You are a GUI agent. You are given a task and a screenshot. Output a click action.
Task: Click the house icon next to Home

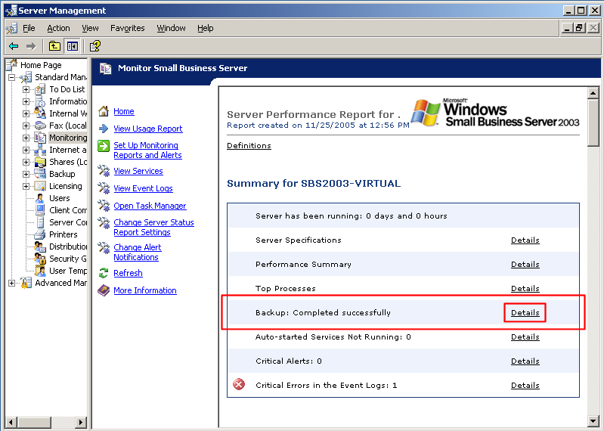(x=104, y=111)
